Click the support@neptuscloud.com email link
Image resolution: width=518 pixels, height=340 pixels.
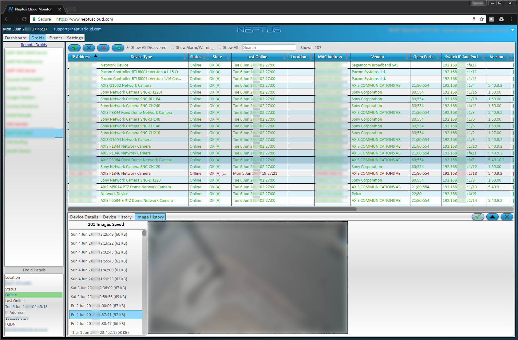(77, 29)
